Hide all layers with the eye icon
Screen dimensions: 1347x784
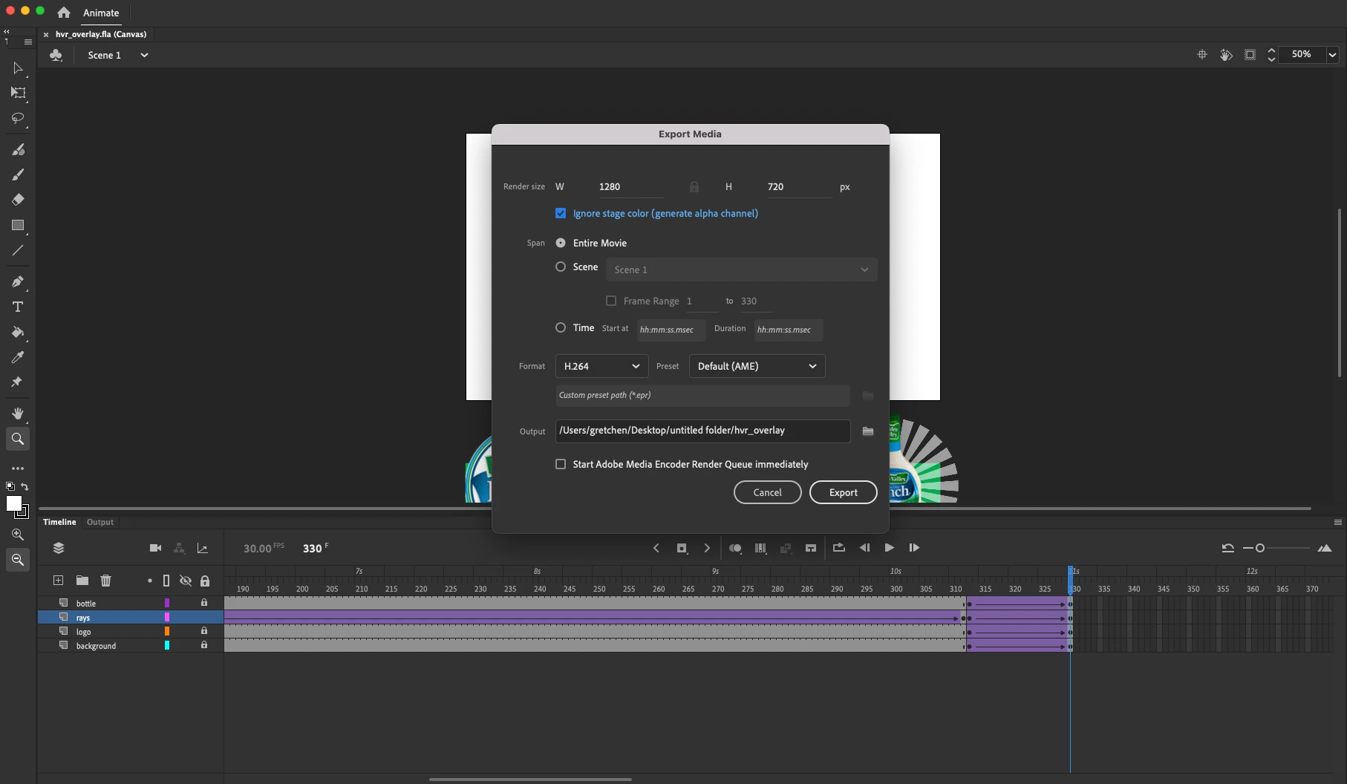pos(186,581)
